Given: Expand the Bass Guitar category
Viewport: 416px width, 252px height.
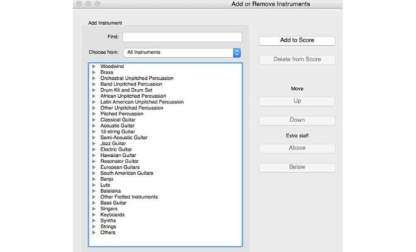Looking at the screenshot, I should 94,203.
